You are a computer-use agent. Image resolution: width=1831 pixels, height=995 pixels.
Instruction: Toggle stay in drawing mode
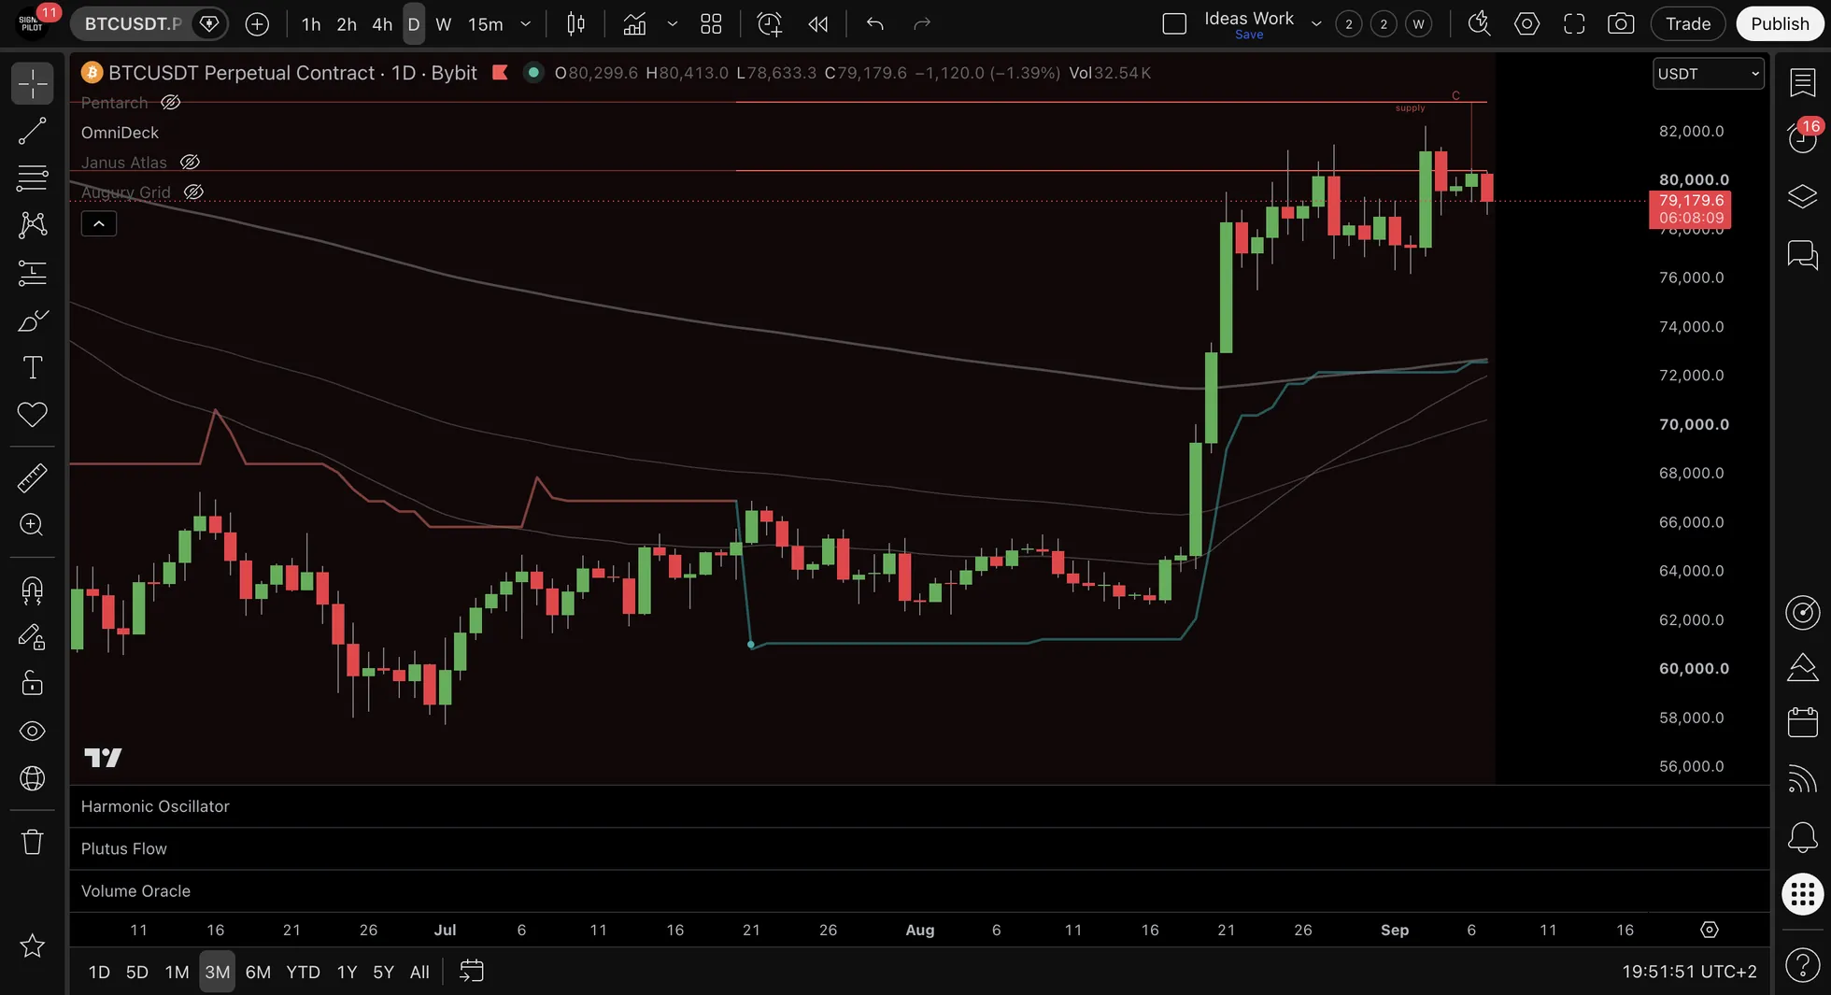coord(32,637)
